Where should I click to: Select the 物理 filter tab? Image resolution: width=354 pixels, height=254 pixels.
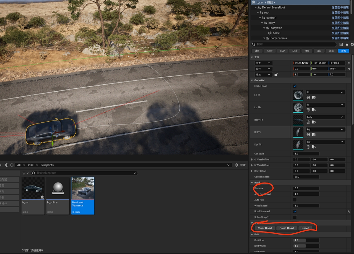click(307, 51)
